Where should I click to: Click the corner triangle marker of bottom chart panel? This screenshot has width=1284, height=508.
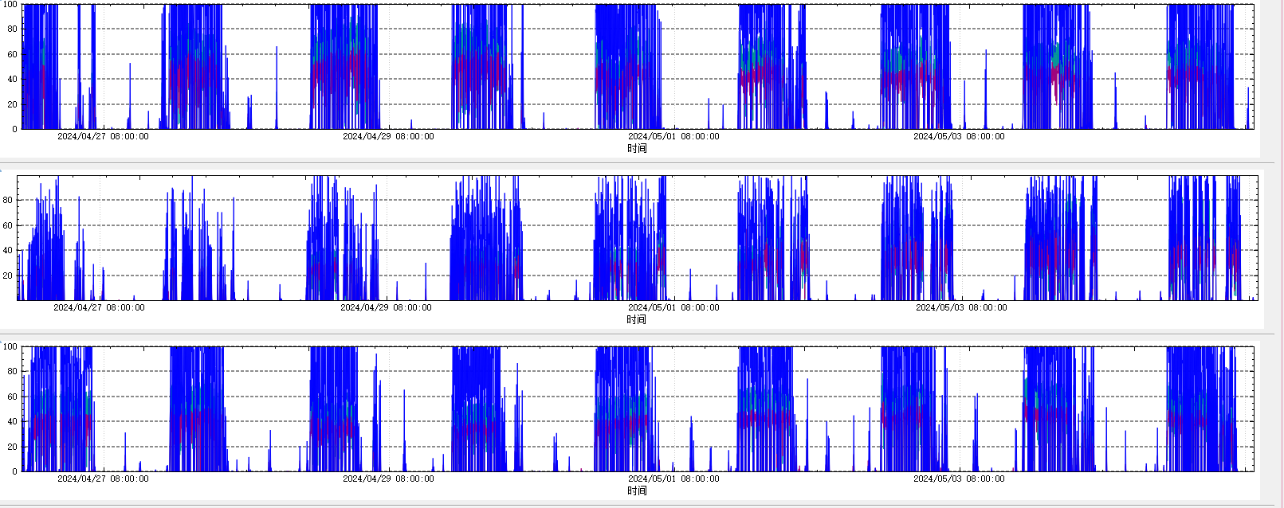(x=2, y=341)
